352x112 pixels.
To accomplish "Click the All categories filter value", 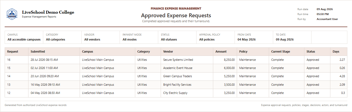I will 56,39.
